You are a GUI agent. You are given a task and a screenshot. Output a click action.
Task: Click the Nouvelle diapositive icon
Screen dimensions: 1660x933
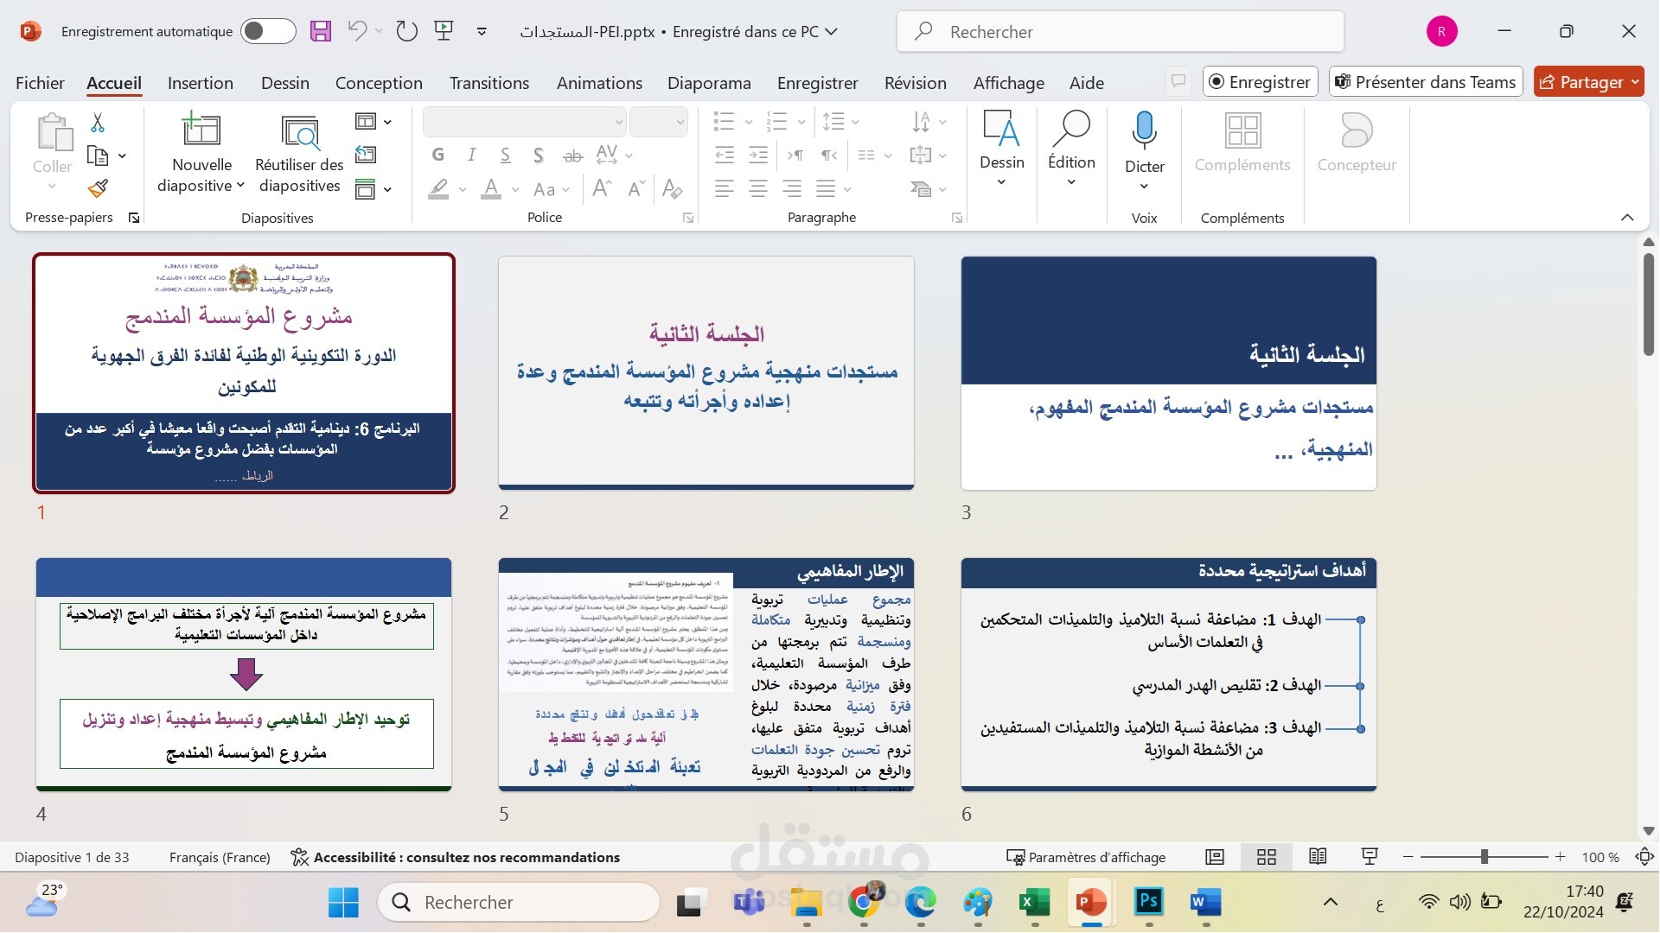[x=201, y=130]
